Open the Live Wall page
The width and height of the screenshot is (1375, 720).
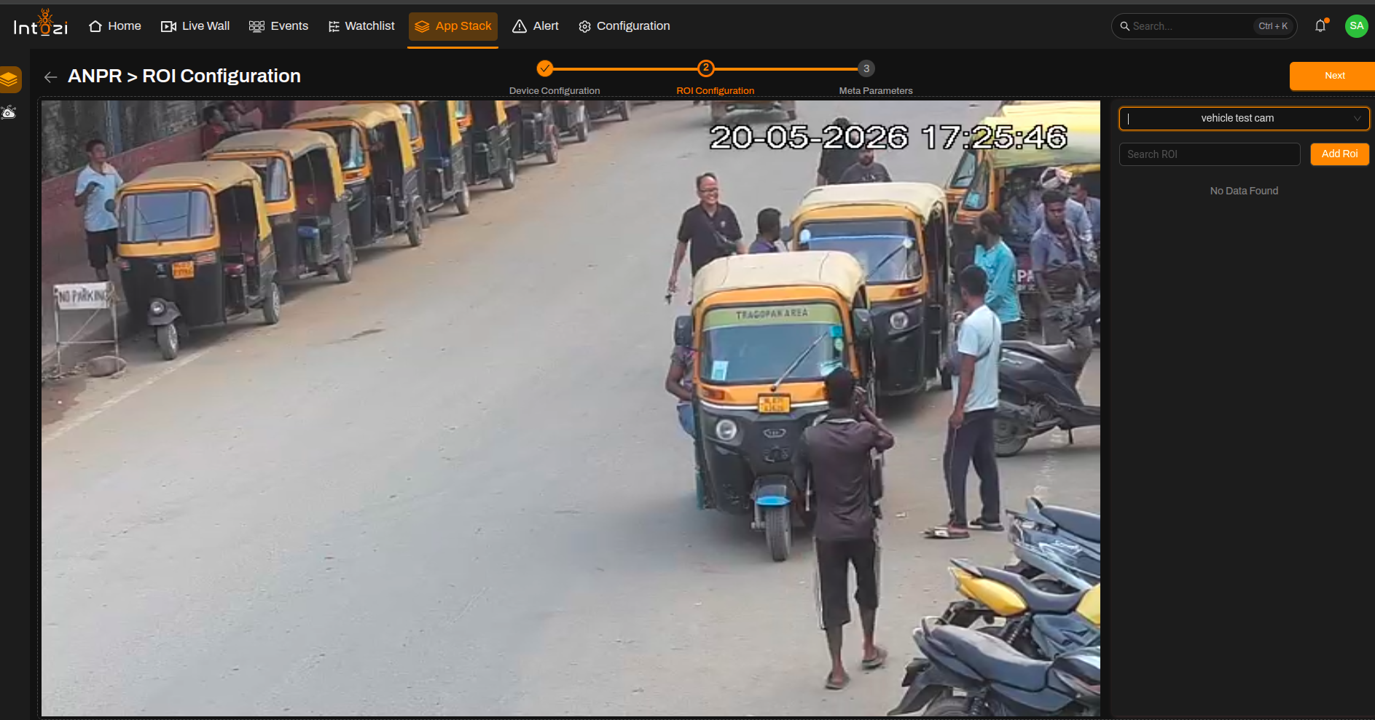(195, 26)
